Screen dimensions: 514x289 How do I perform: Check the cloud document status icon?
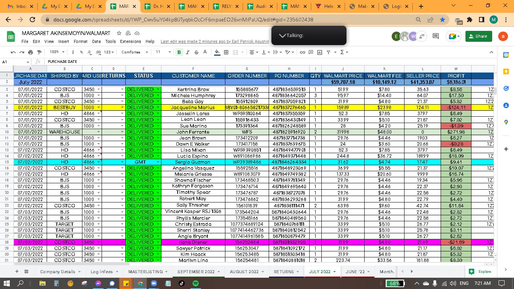[137, 33]
